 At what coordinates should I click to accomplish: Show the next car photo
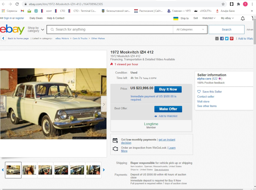click(104, 104)
